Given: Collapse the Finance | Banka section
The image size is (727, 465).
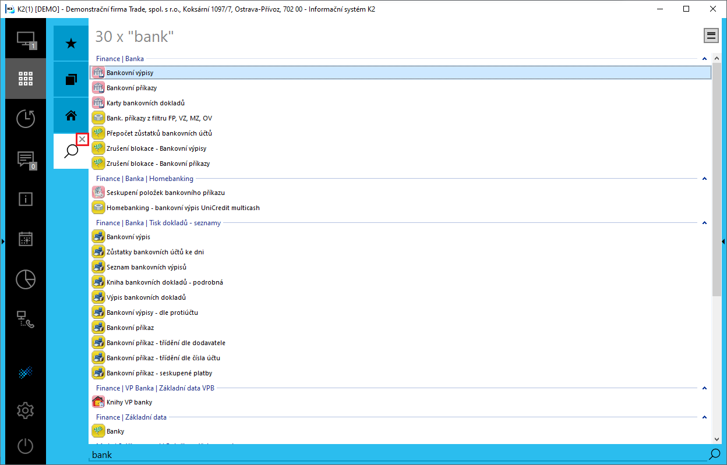Looking at the screenshot, I should (704, 58).
